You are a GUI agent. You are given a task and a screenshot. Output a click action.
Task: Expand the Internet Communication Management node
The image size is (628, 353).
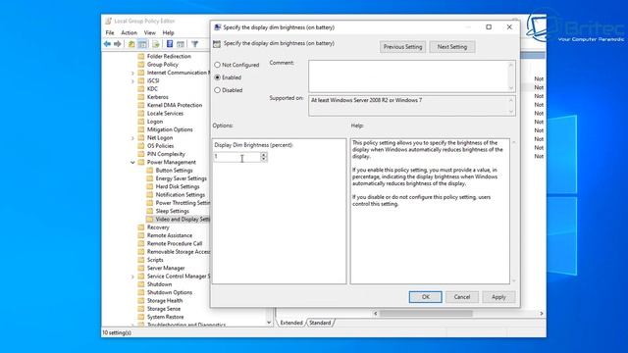[132, 73]
